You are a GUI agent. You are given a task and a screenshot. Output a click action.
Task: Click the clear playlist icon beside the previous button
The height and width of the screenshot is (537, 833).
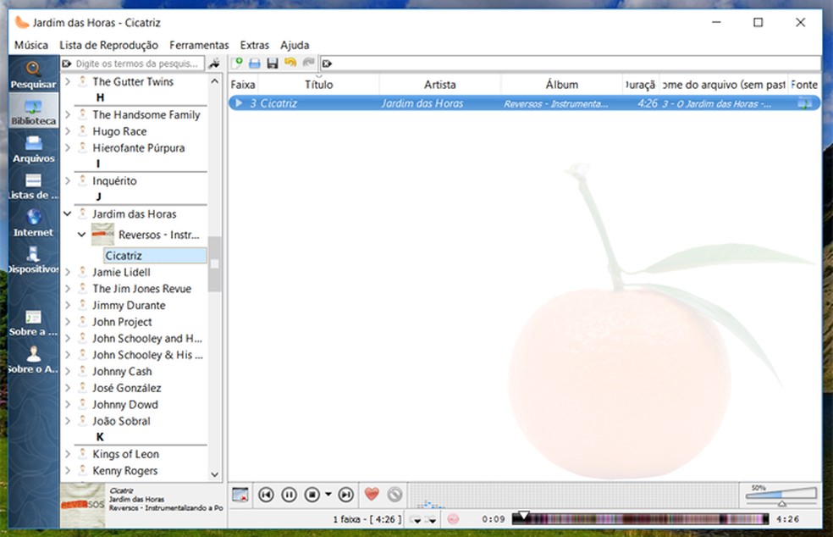[240, 495]
